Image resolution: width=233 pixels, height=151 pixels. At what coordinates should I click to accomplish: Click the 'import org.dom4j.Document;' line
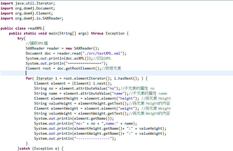point(28,8)
